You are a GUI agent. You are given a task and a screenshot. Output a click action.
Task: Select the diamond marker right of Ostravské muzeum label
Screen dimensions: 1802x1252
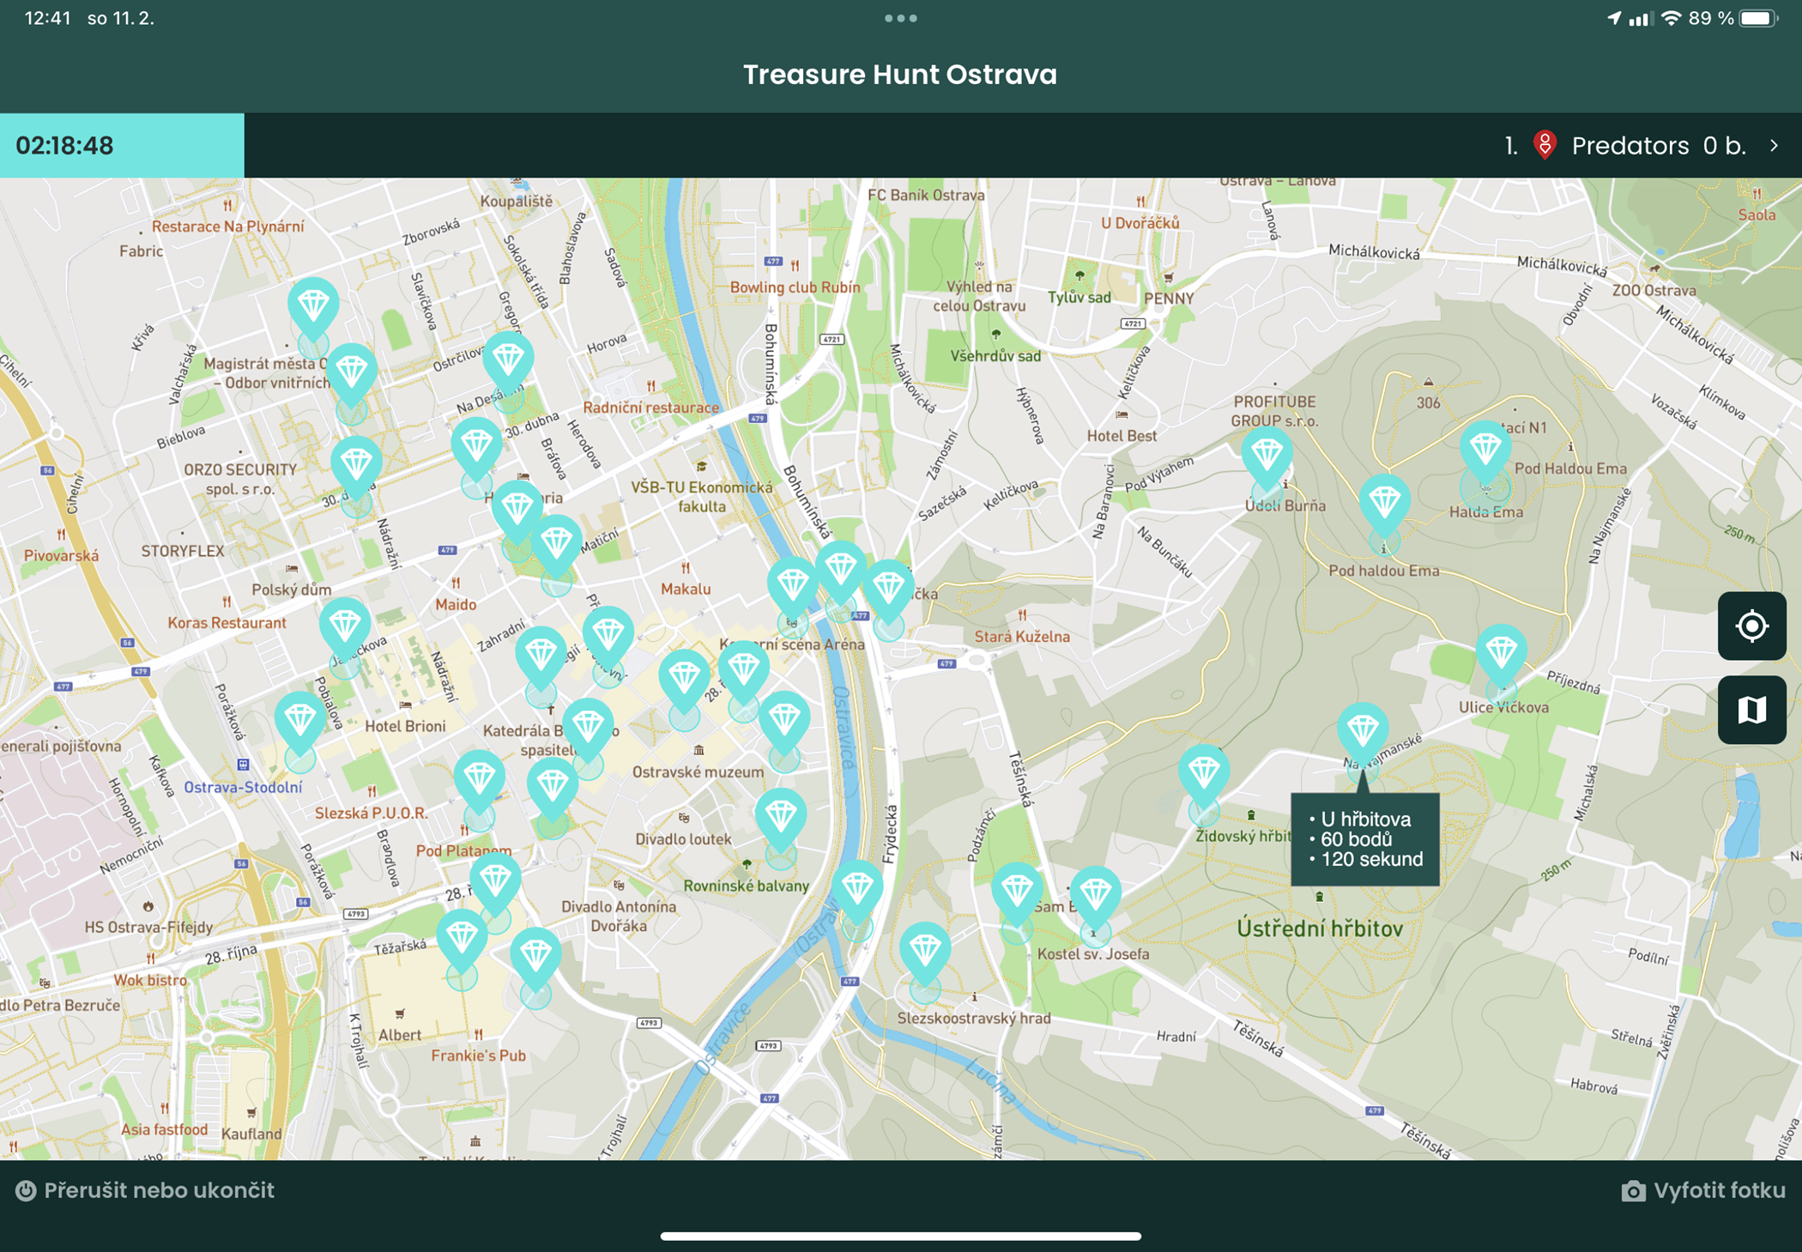(784, 722)
